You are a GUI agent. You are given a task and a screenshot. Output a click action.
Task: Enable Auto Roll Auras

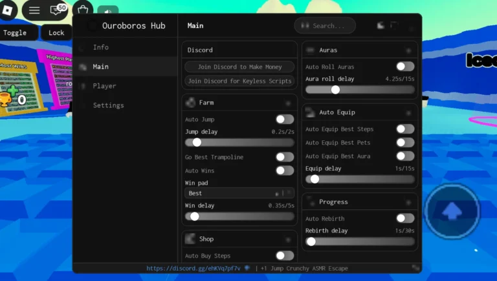point(405,67)
